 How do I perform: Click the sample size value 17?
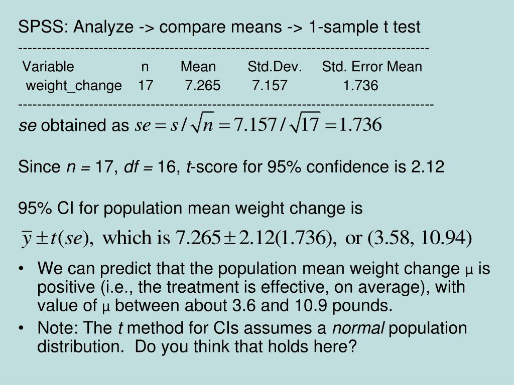tap(146, 85)
